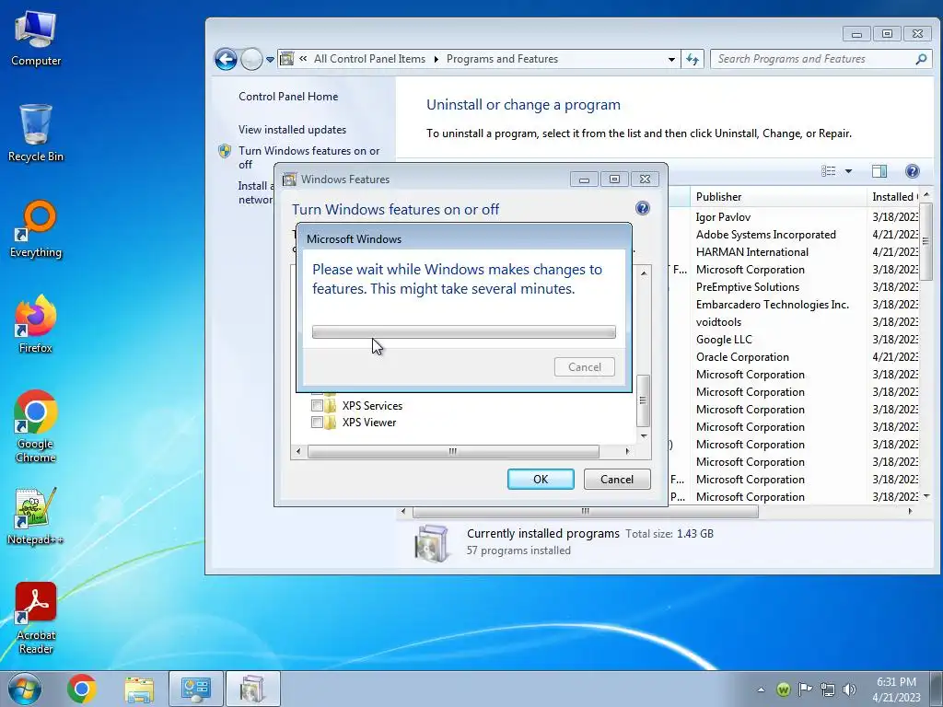
Task: Select the Programs and Features breadcrumb
Action: 502,59
